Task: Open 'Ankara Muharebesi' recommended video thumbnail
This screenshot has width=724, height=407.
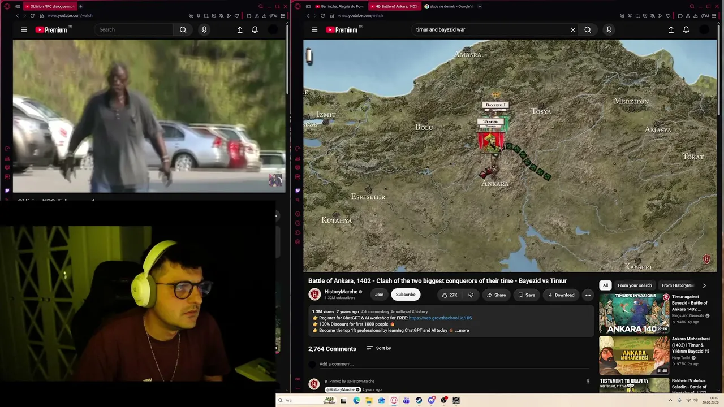Action: pyautogui.click(x=634, y=356)
